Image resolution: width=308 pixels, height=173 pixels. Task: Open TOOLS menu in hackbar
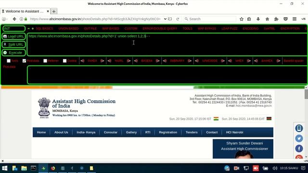pyautogui.click(x=188, y=29)
